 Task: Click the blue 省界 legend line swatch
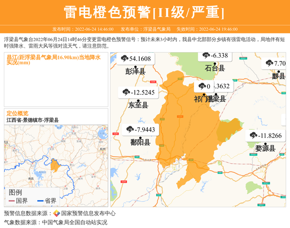[41, 201]
